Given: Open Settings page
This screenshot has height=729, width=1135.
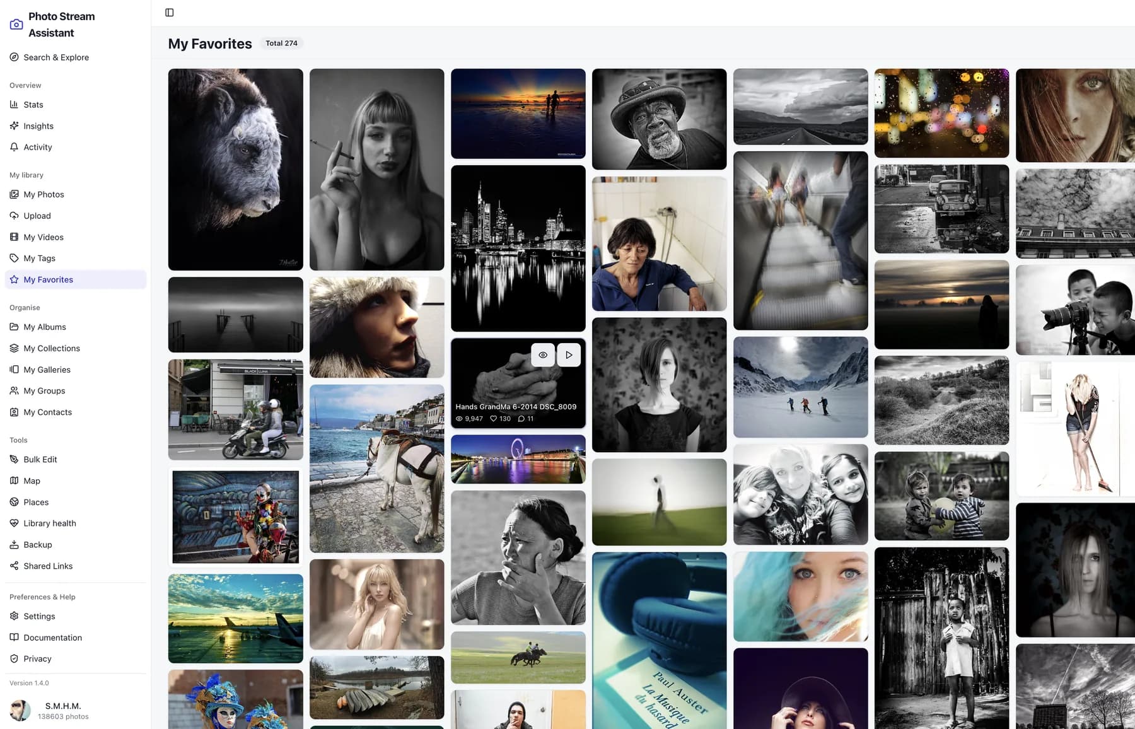Looking at the screenshot, I should coord(76,616).
